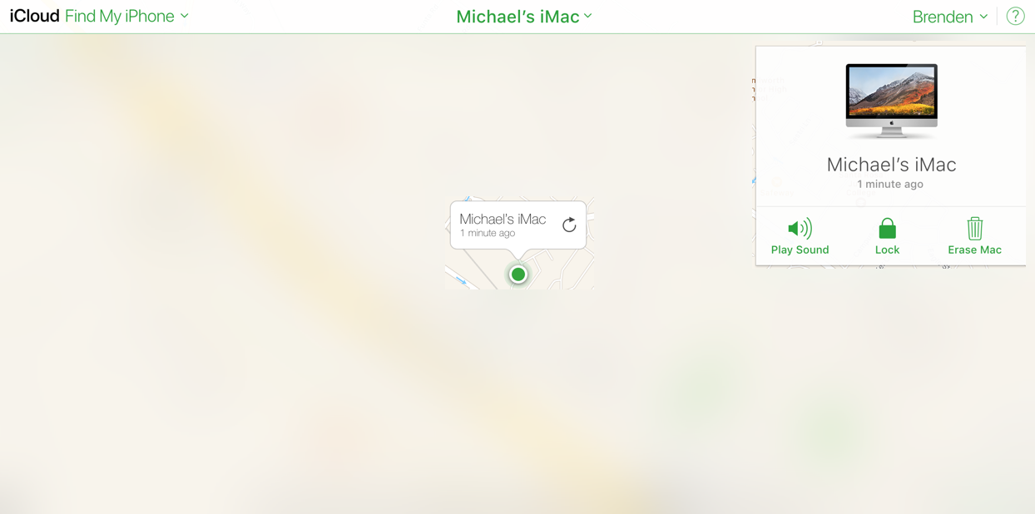Click the blue direction arrow on the map

[x=461, y=281]
